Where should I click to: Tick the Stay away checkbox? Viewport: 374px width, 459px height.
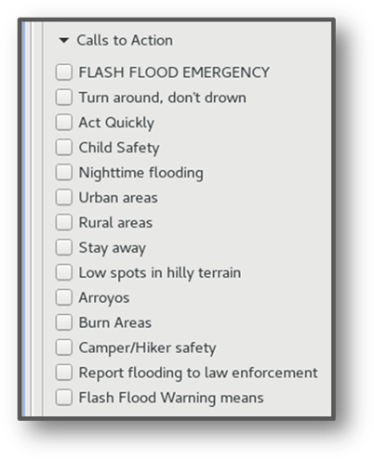[64, 247]
